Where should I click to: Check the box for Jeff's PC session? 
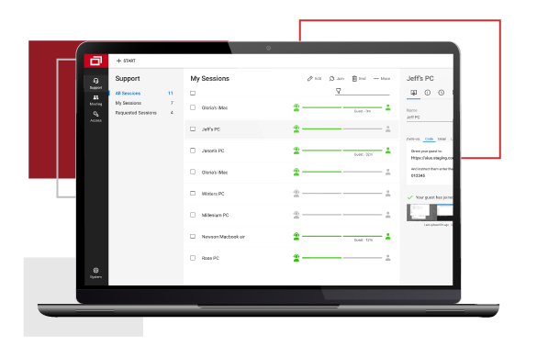(193, 129)
